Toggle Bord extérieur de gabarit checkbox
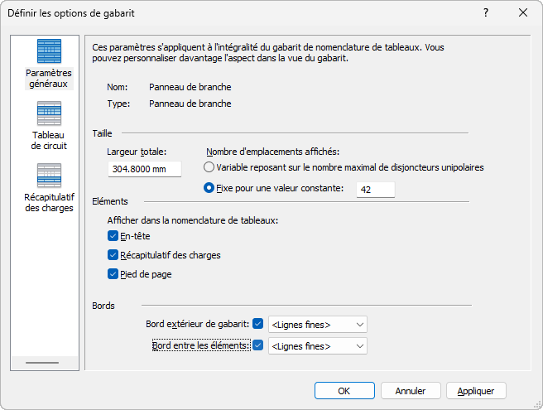543x410 pixels. [257, 324]
